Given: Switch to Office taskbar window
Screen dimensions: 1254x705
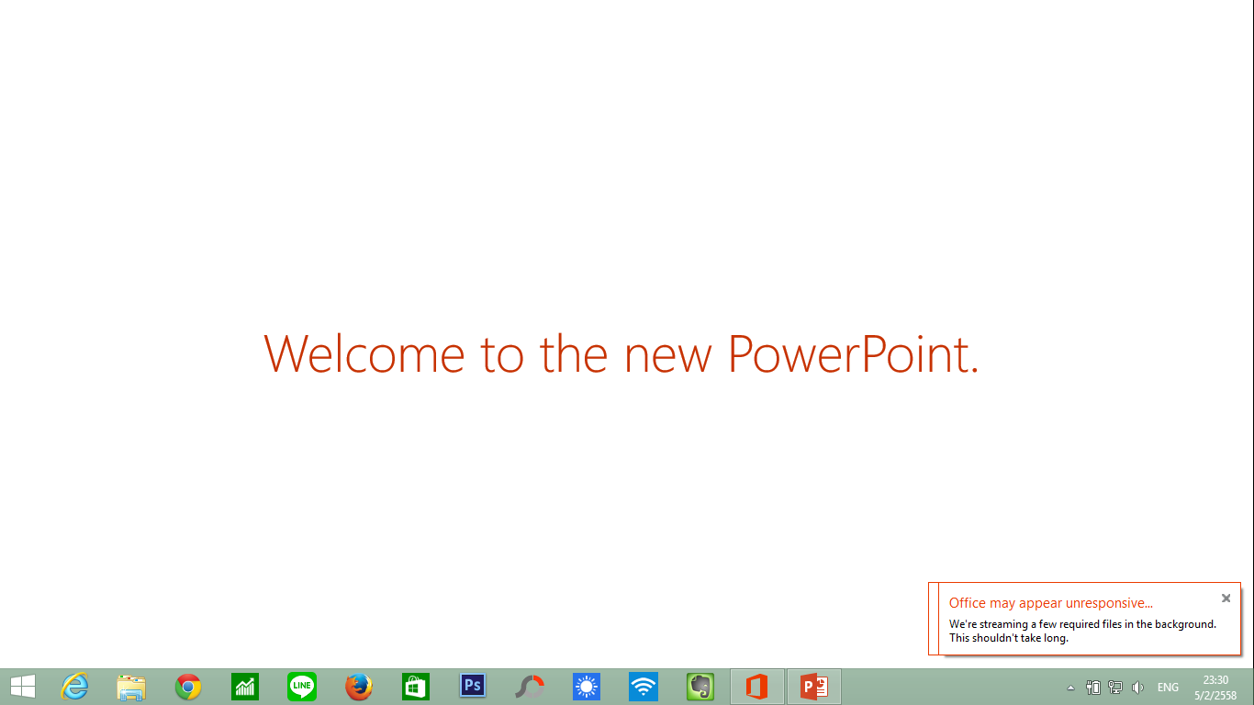Looking at the screenshot, I should pos(757,687).
